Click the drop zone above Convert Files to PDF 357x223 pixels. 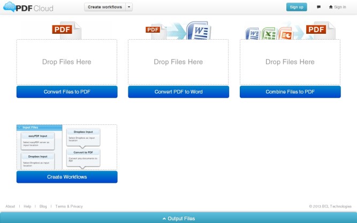tap(67, 62)
